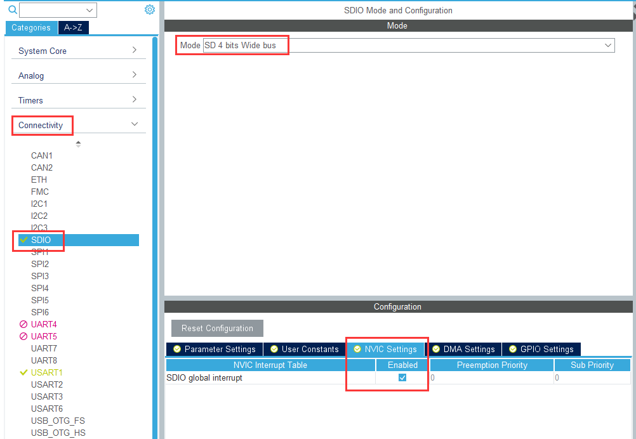
Task: Click the disabled icon next to UART5
Action: (x=23, y=336)
